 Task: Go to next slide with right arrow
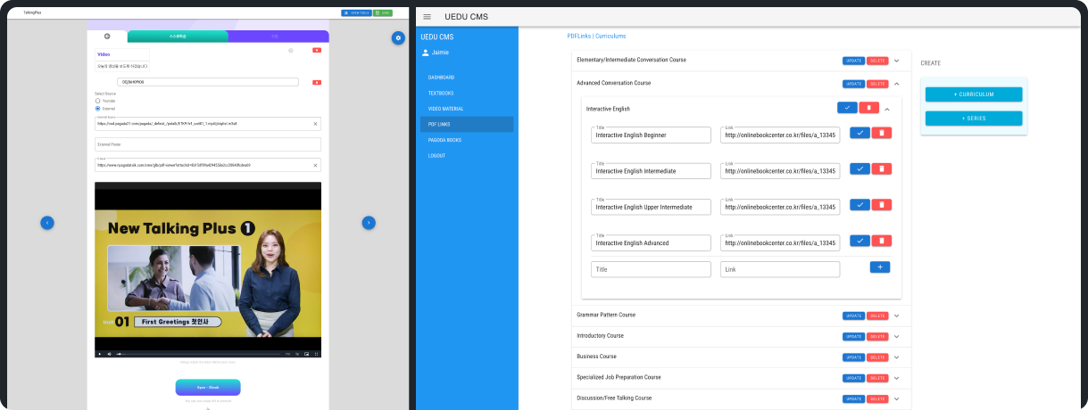369,222
